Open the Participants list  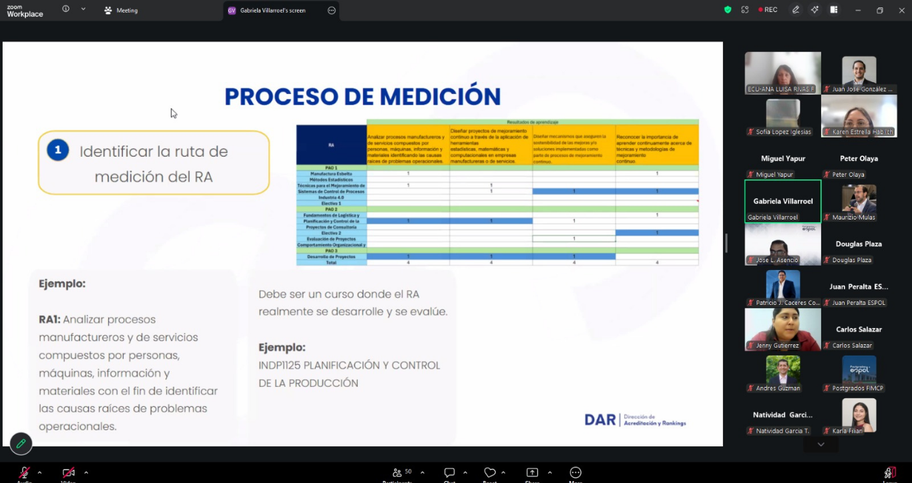[397, 473]
